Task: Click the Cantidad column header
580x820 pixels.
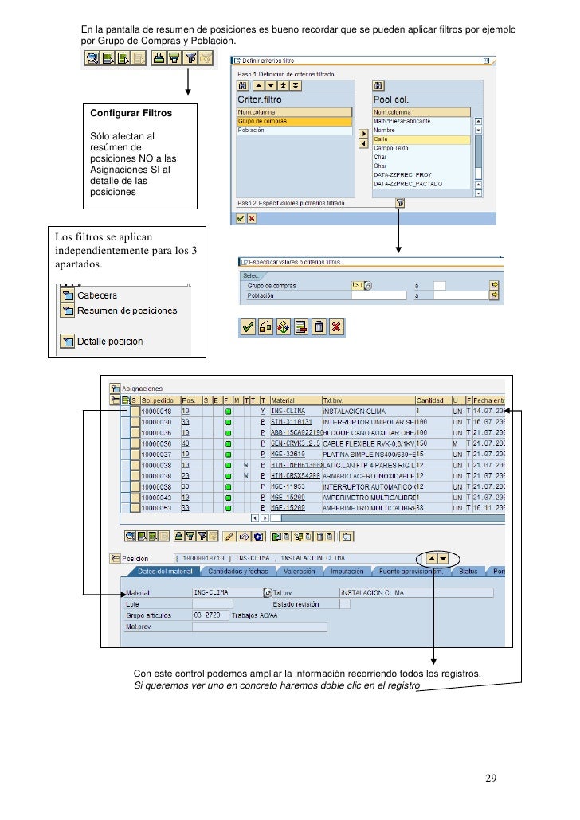Action: pyautogui.click(x=433, y=400)
